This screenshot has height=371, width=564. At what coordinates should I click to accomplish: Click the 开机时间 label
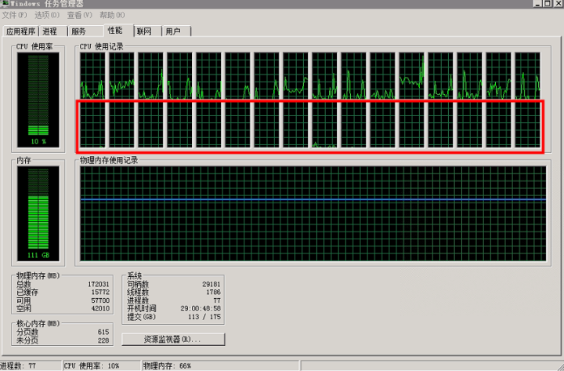coord(142,308)
